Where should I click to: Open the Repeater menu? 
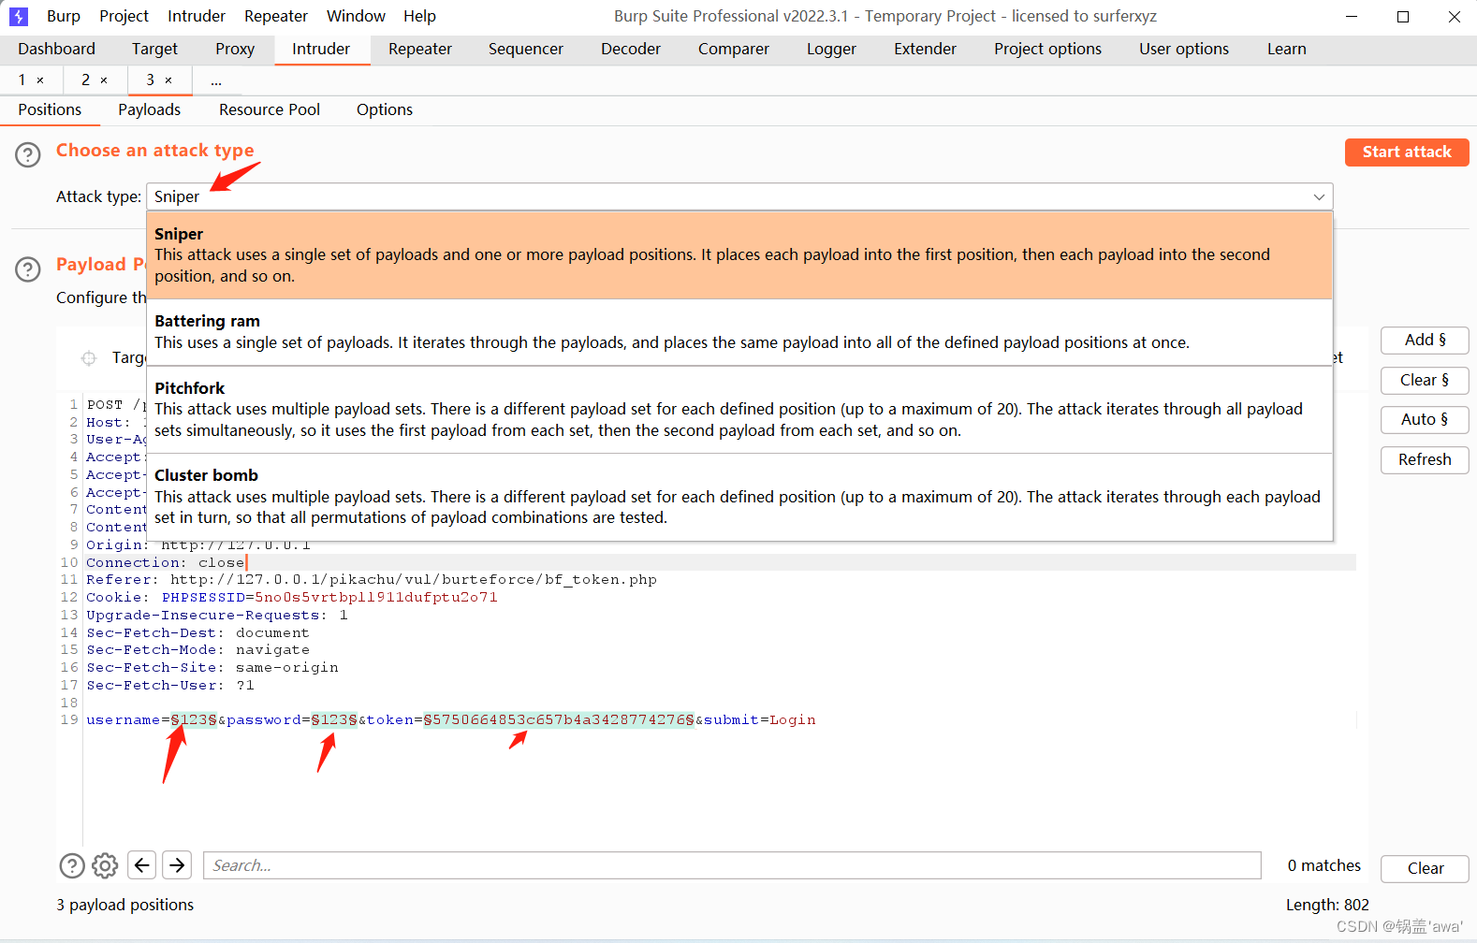[x=276, y=16]
